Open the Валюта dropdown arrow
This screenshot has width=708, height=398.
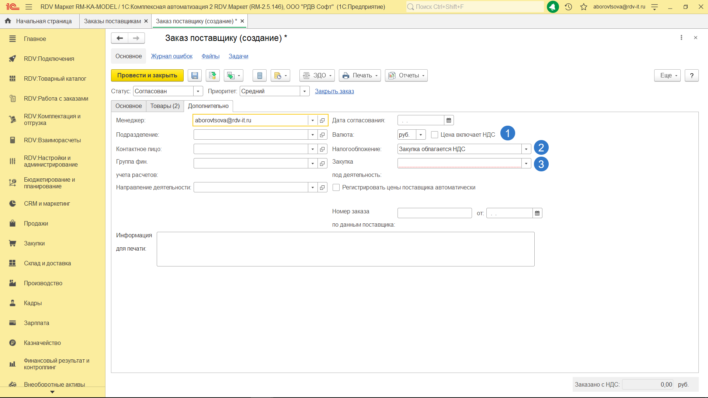(420, 135)
